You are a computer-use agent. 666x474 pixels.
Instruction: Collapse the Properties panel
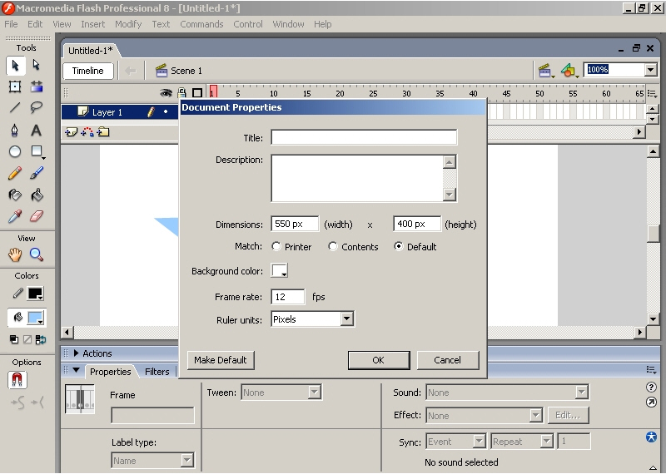(x=77, y=370)
